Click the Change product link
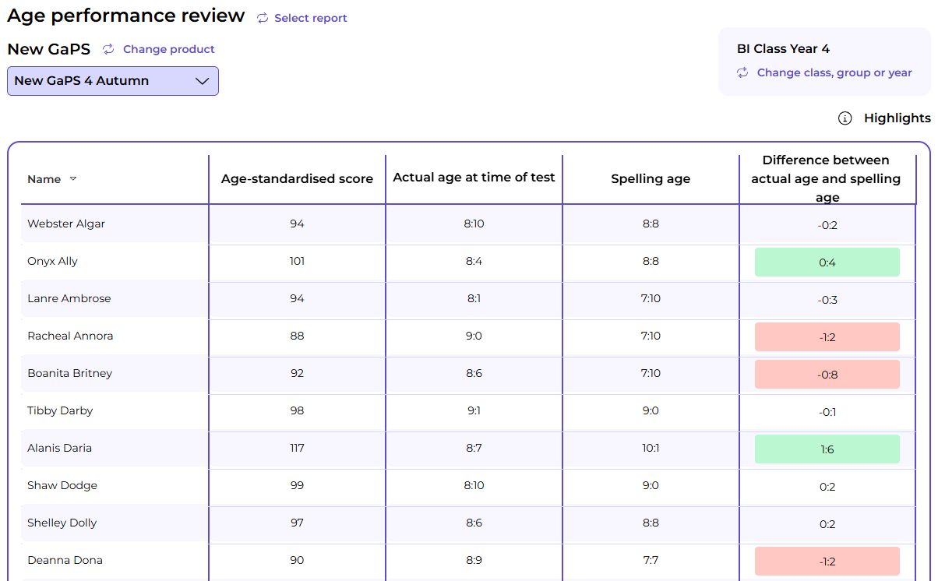Image resolution: width=938 pixels, height=581 pixels. click(x=168, y=49)
